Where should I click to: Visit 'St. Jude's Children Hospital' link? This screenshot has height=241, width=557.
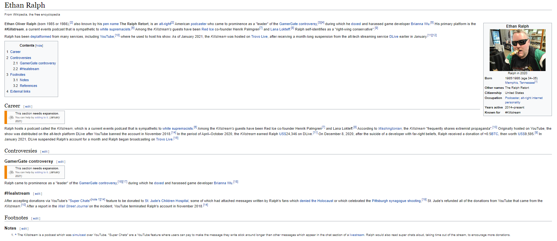click(166, 201)
